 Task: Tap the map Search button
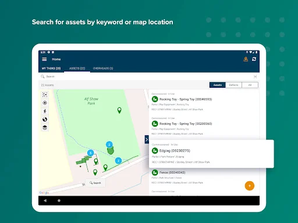(x=95, y=183)
